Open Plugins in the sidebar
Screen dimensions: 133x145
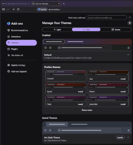[x=21, y=49]
